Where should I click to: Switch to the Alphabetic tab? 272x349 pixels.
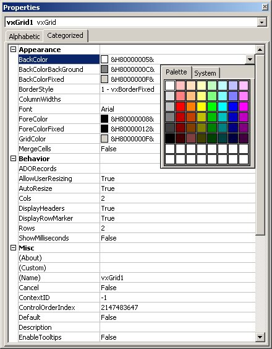(x=24, y=37)
